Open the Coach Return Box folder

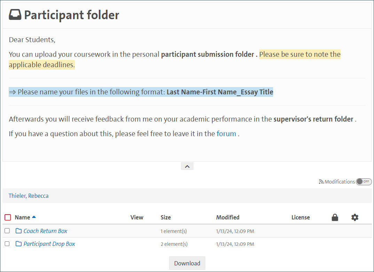click(x=45, y=231)
